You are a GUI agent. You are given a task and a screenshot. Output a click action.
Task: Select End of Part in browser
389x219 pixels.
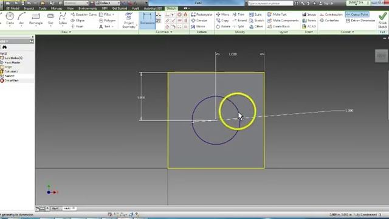tap(12, 80)
